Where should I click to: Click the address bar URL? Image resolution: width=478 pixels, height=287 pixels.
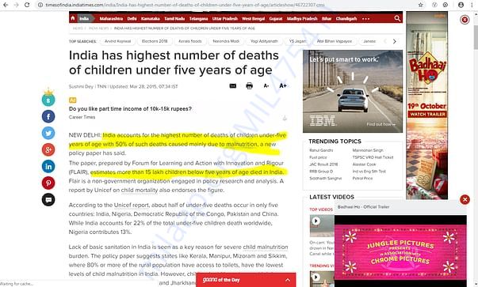(185, 5)
